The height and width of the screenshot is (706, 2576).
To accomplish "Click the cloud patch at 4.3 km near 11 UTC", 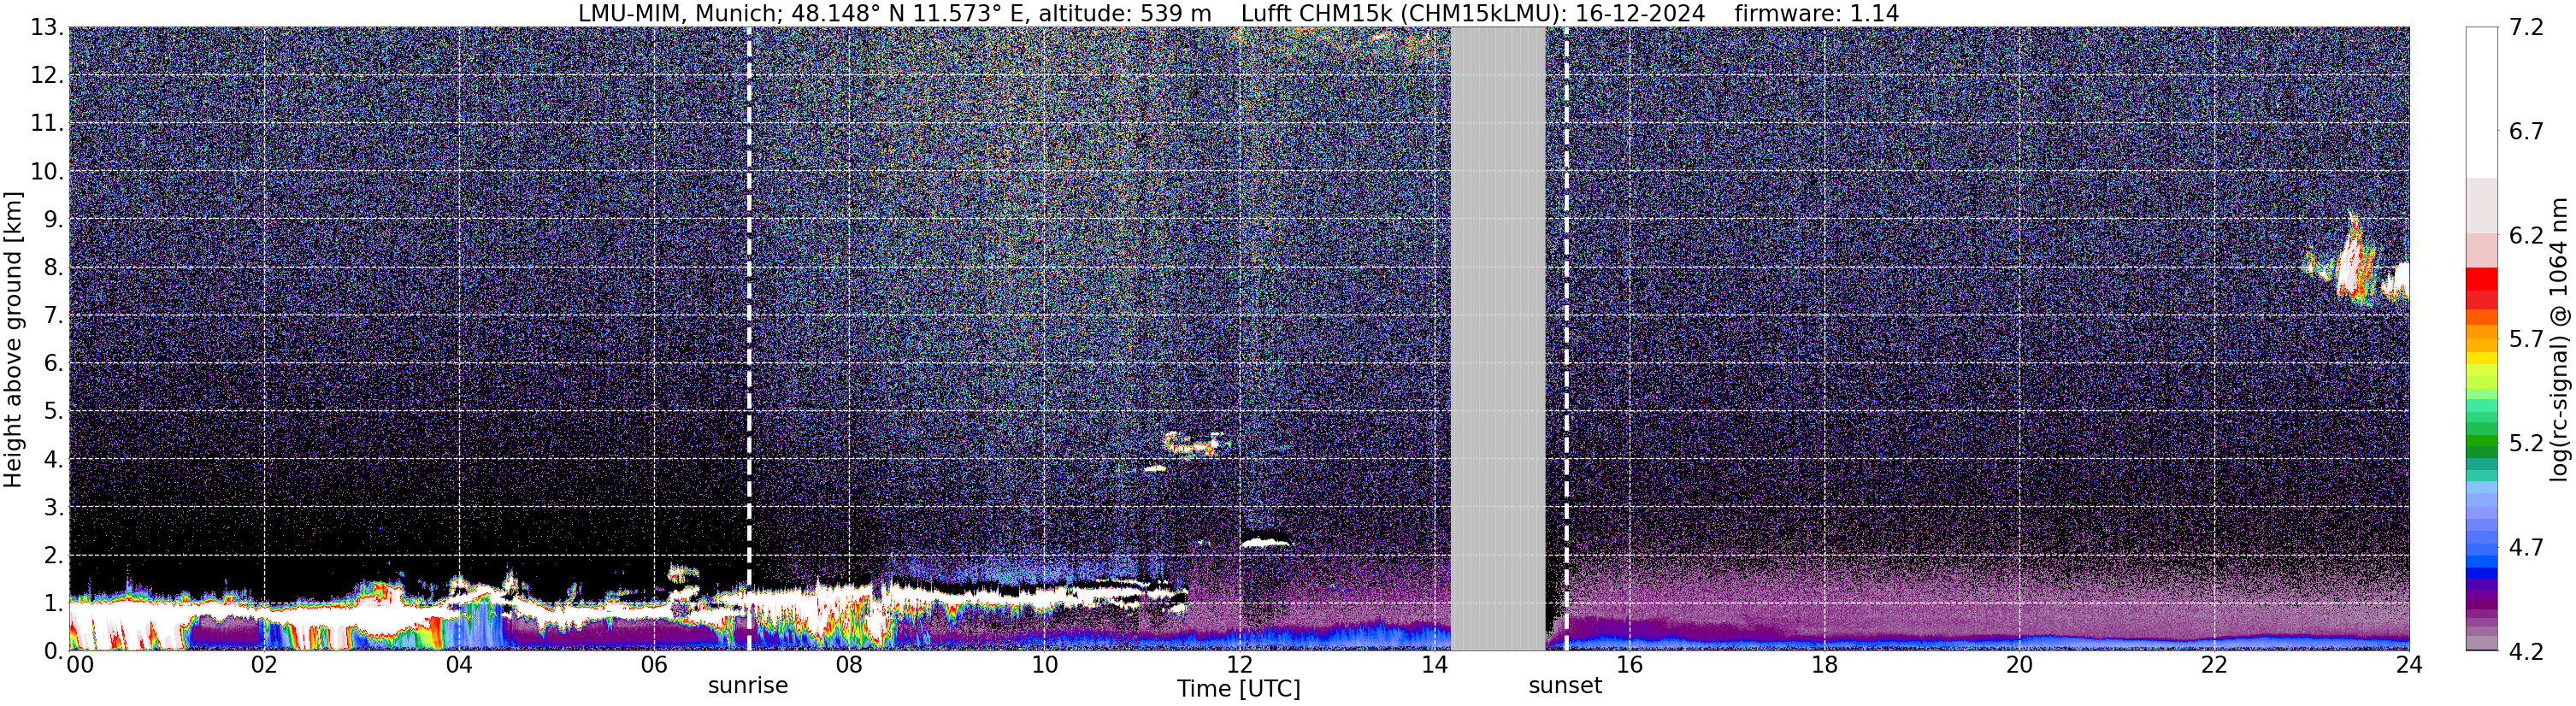I will [1194, 443].
